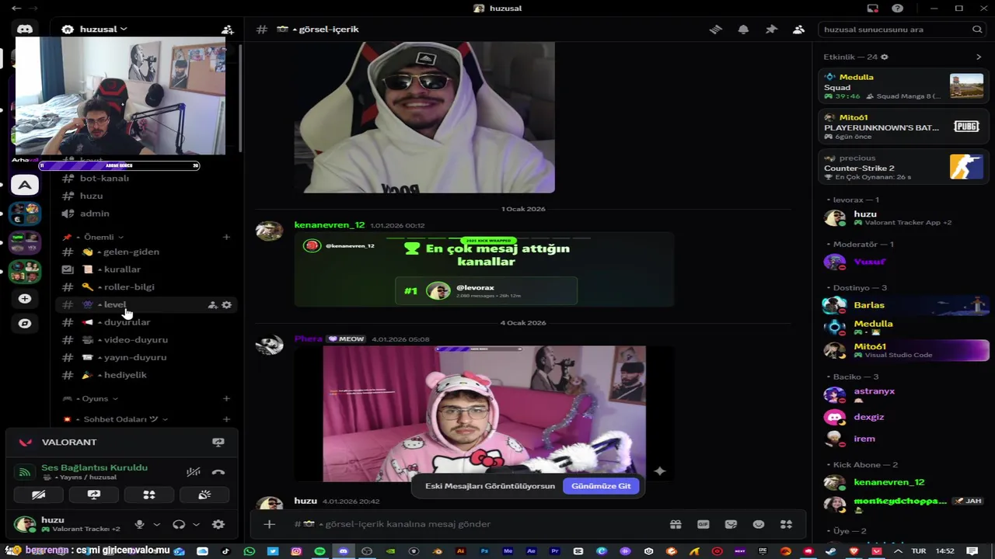The image size is (995, 559).
Task: Open GIF picker button
Action: (x=703, y=524)
